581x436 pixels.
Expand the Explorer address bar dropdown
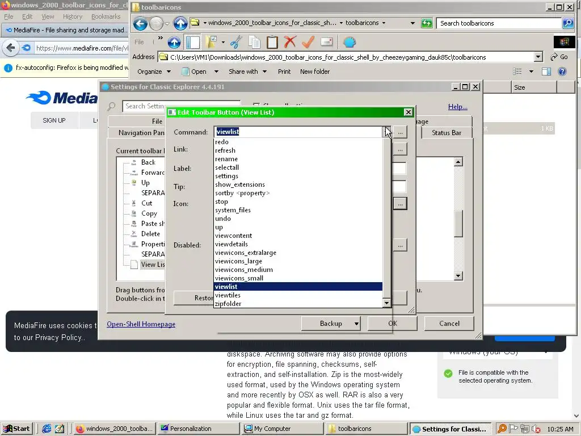click(x=538, y=57)
